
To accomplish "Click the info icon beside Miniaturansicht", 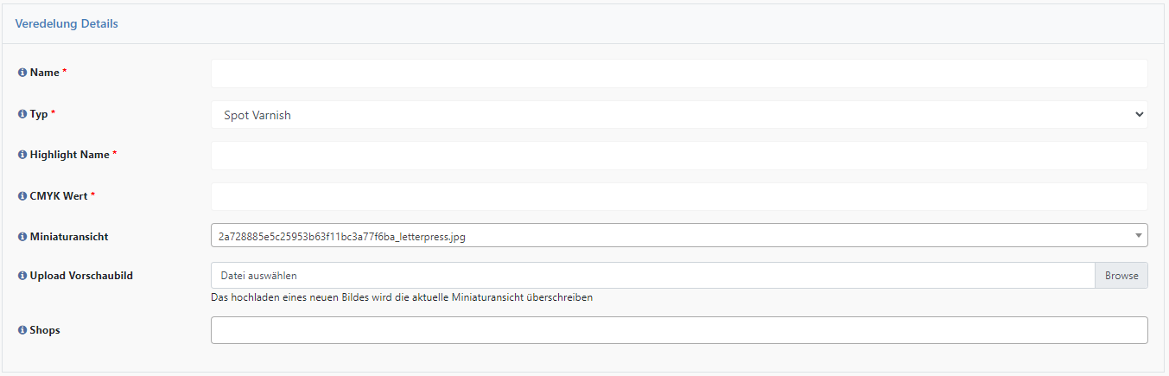I will 22,236.
